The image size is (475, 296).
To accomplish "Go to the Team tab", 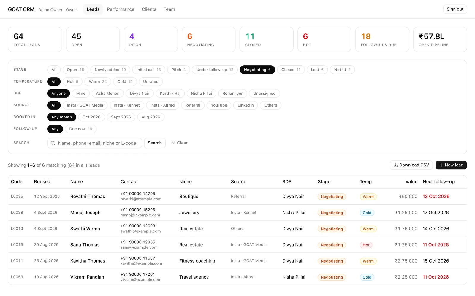I will 169,9.
